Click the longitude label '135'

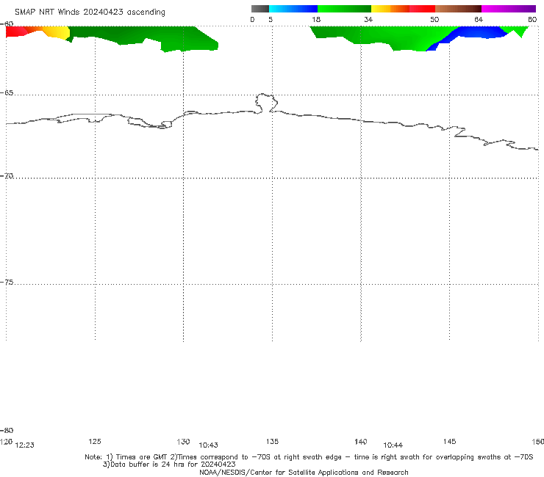272,441
